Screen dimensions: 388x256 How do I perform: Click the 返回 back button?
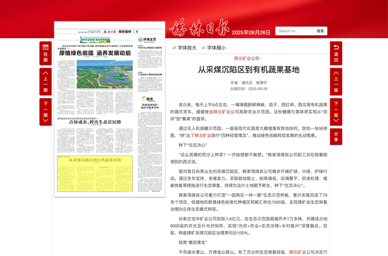click(336, 53)
